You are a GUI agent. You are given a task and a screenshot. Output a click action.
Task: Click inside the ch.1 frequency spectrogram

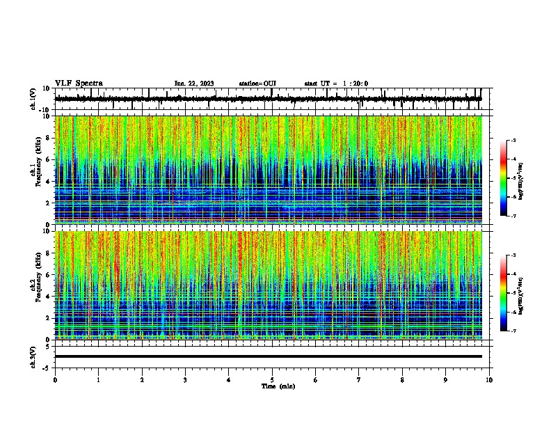(268, 170)
